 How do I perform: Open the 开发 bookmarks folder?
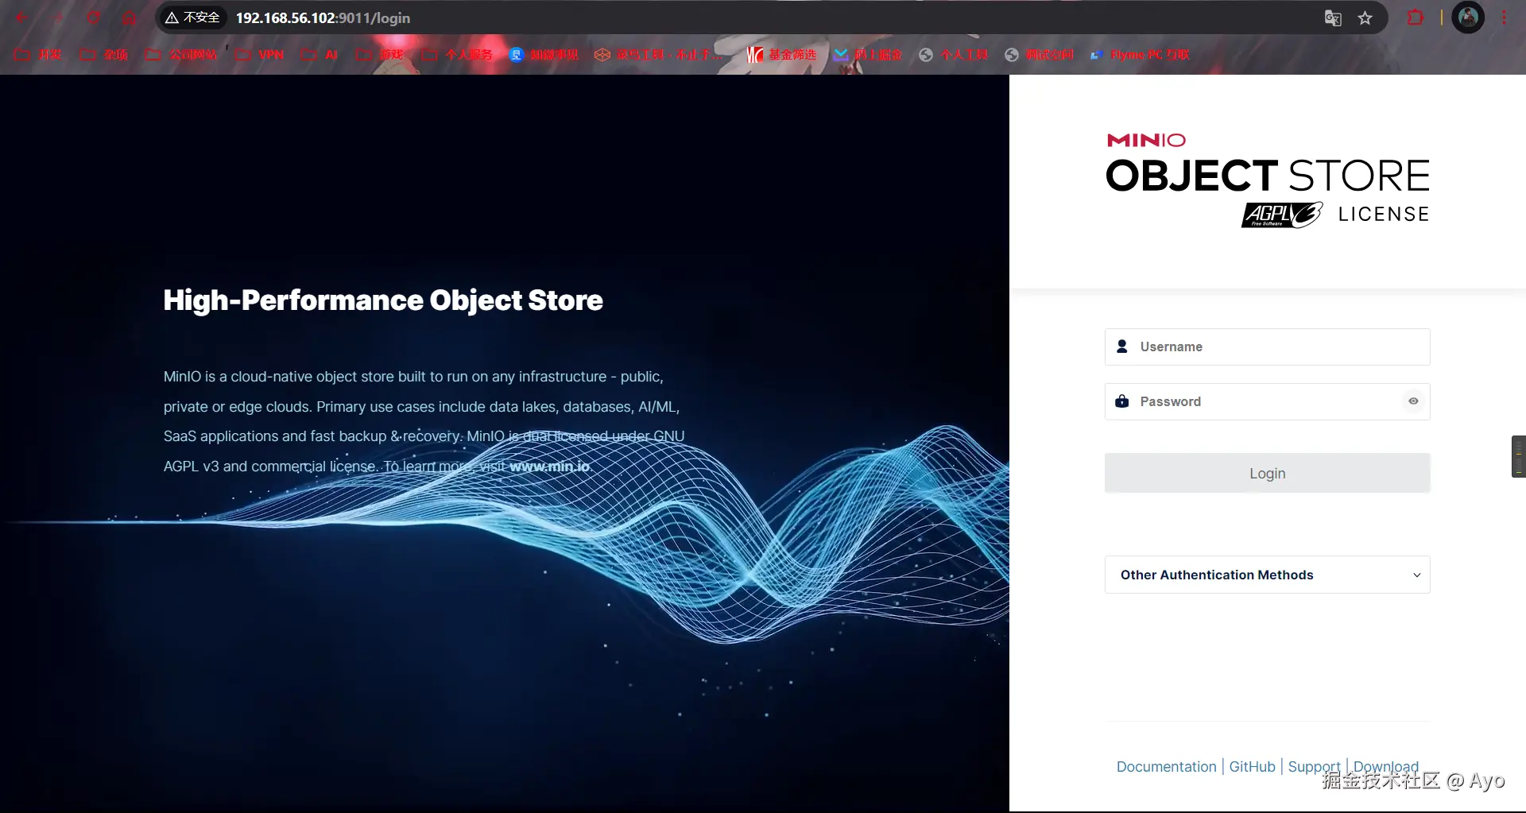coord(38,55)
